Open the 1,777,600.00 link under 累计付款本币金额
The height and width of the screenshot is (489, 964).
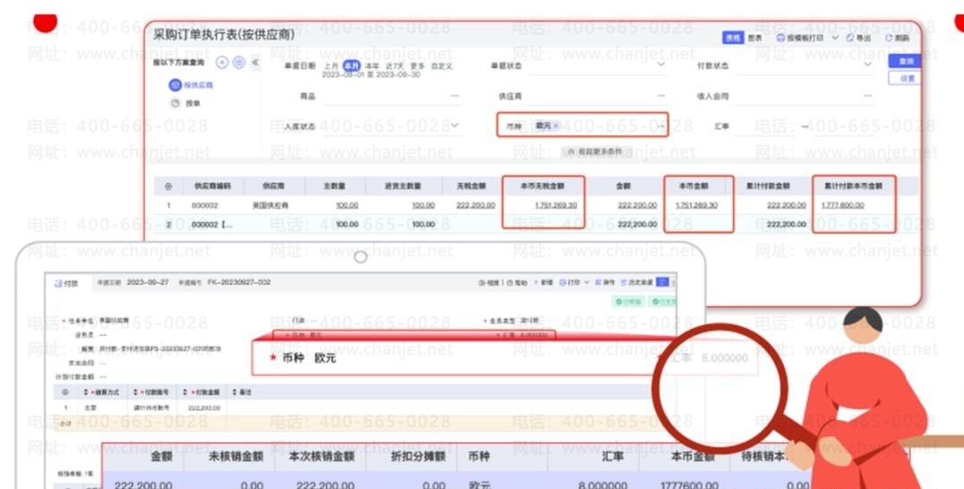coord(842,205)
